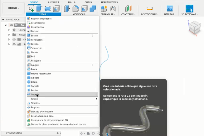Open the INSERTAR dropdown
The width and height of the screenshot is (204, 136).
169,14
